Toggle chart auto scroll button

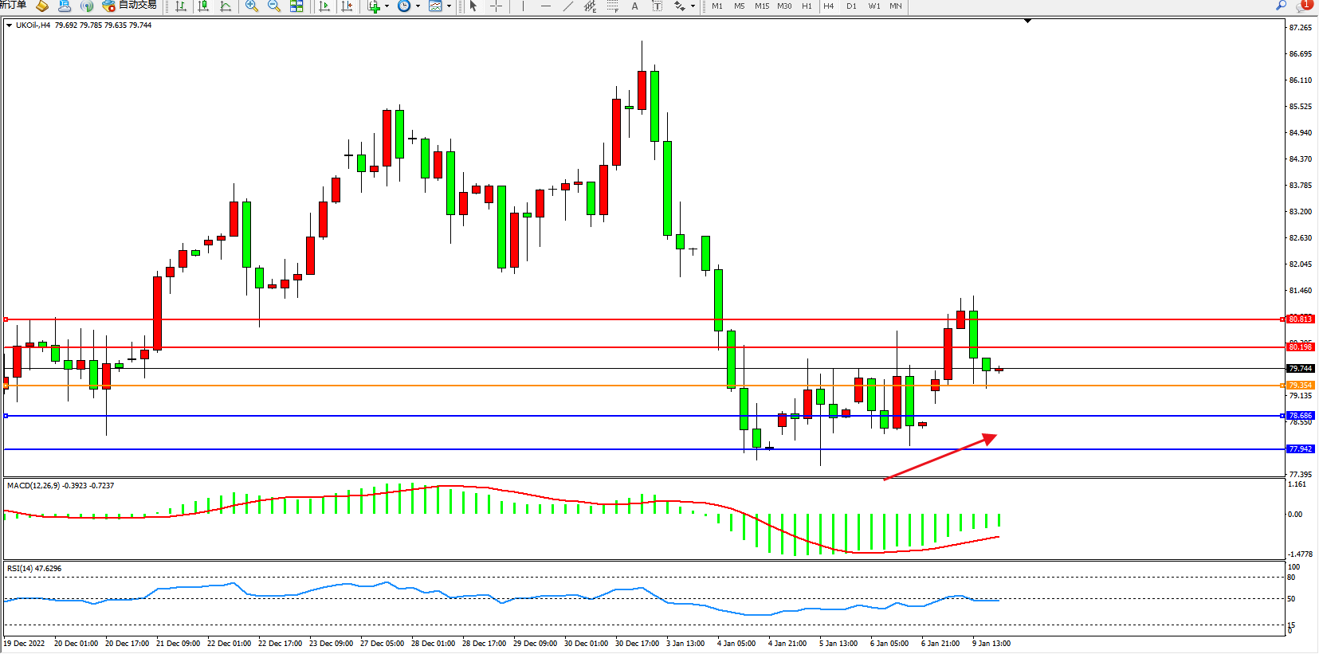click(324, 6)
